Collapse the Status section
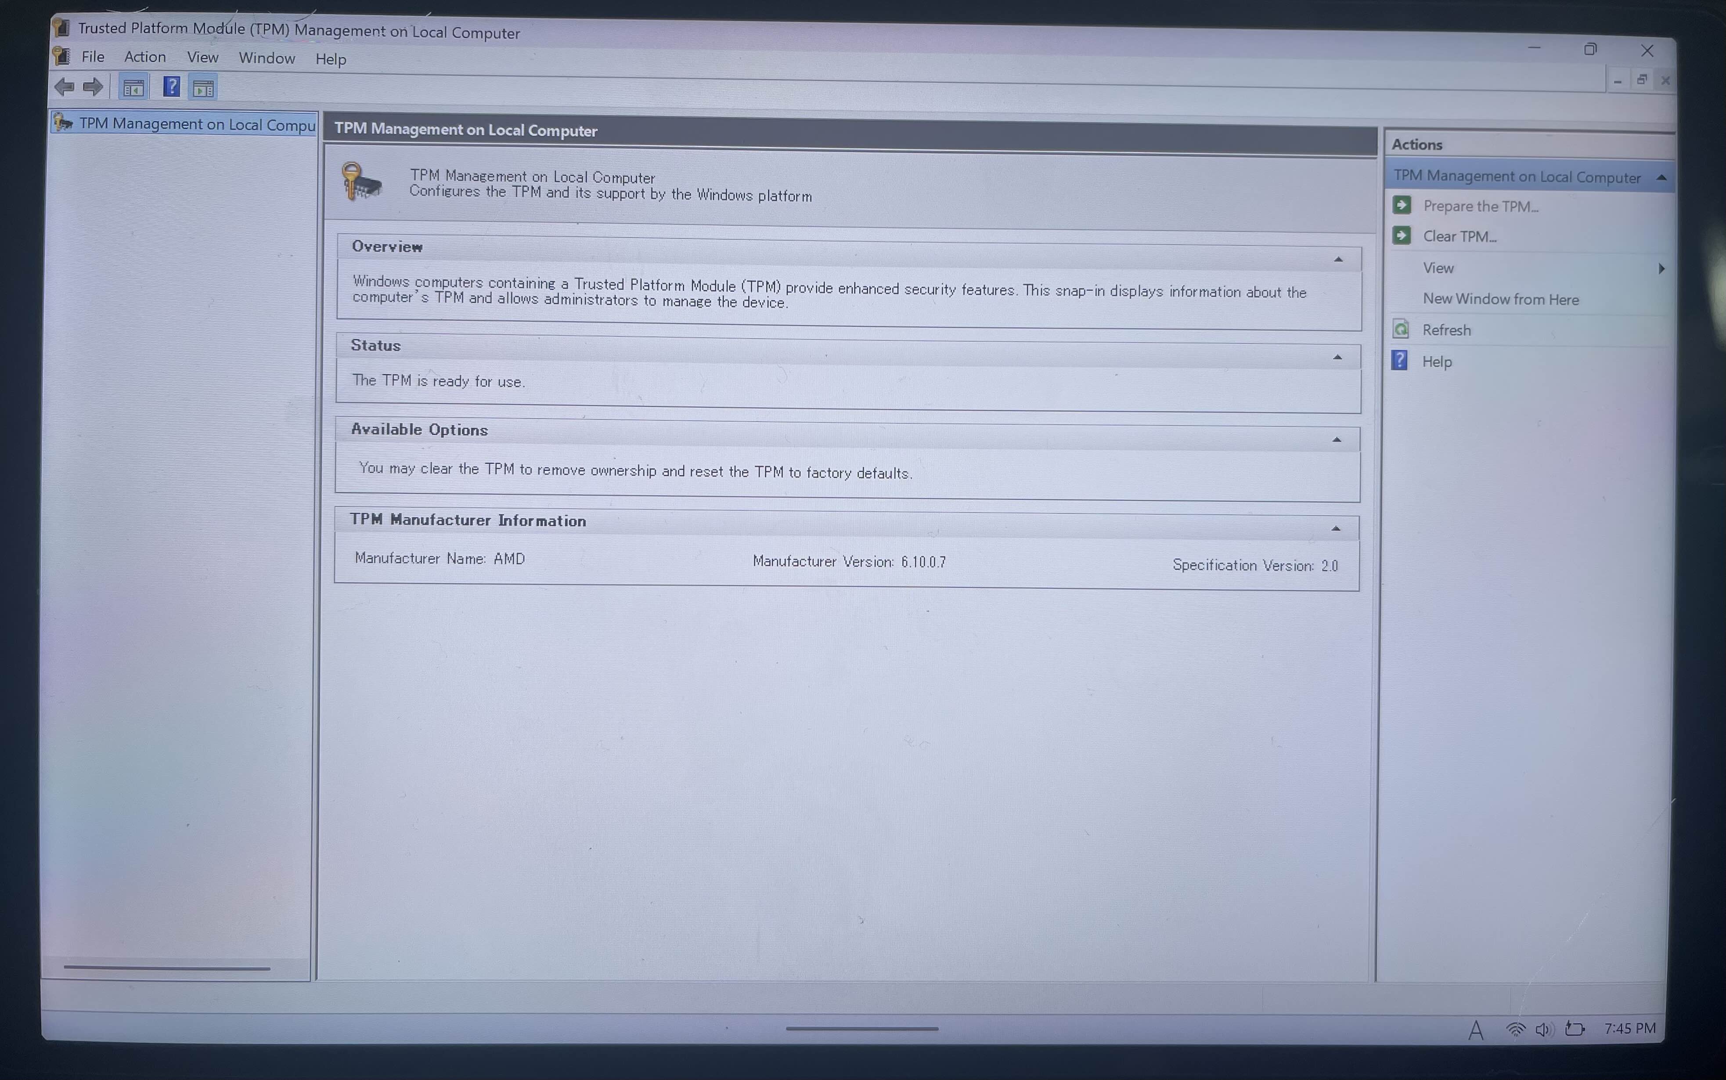This screenshot has width=1726, height=1080. tap(1337, 357)
